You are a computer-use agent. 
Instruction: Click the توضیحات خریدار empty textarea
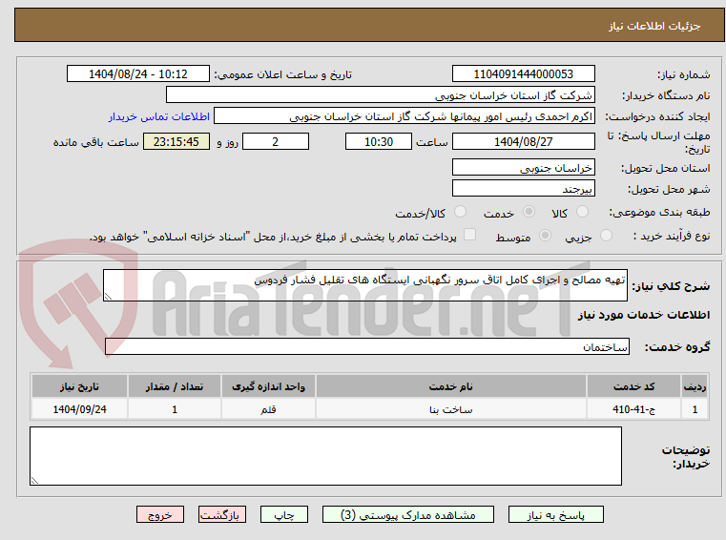(325, 456)
